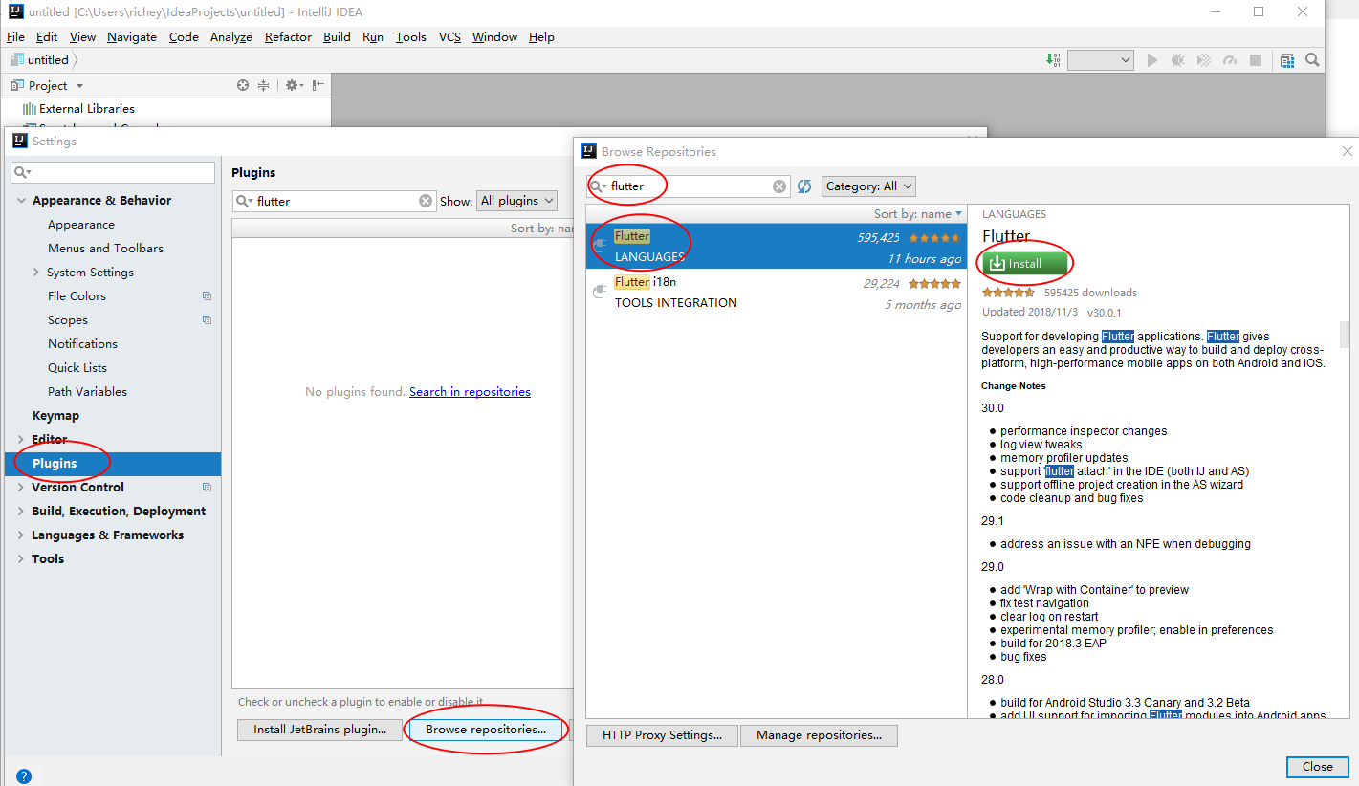Viewport: 1359px width, 786px height.
Task: Click the Run with Coverage toolbar icon
Action: [1204, 60]
